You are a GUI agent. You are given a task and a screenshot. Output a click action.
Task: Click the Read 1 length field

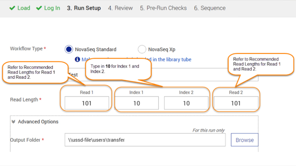86,103
